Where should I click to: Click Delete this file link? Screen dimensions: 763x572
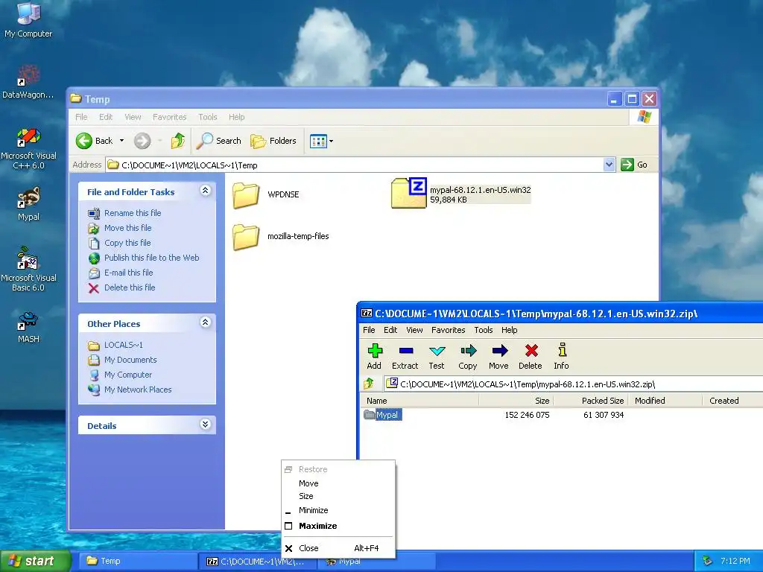pos(130,287)
